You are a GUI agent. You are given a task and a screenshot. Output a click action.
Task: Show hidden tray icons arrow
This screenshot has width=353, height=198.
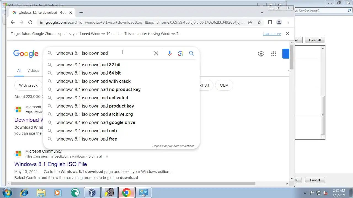[305, 193]
